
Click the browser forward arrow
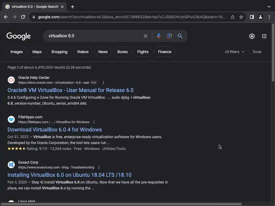15,17
